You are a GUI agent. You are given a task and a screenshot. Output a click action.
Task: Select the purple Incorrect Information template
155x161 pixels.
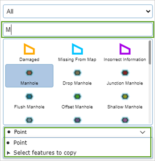(125, 49)
